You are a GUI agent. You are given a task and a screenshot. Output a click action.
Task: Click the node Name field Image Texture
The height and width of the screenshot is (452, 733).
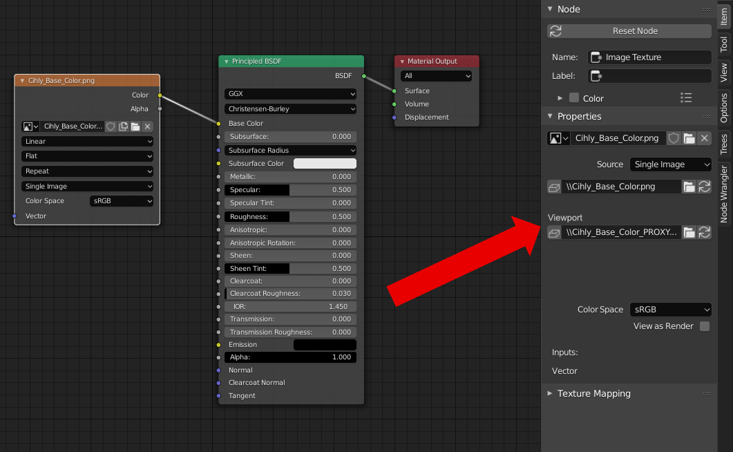point(649,57)
